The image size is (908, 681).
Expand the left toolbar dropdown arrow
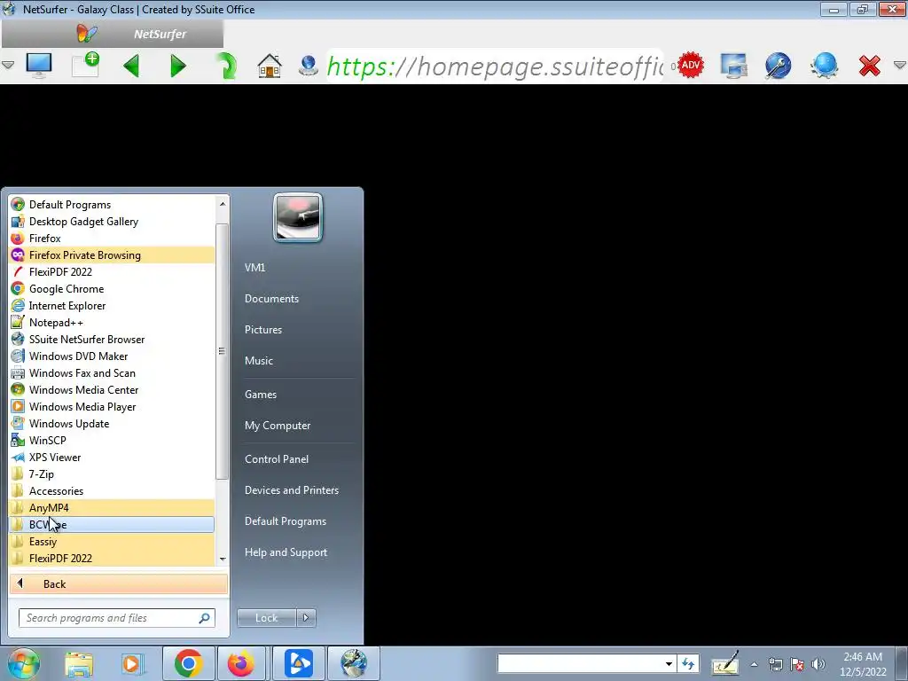[x=7, y=65]
